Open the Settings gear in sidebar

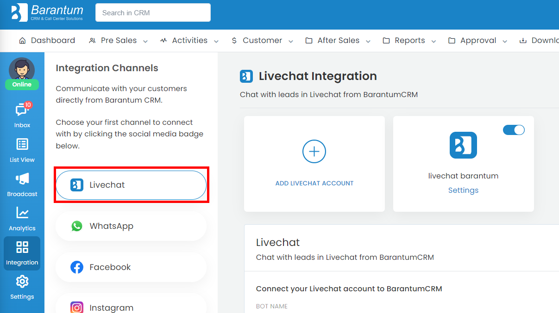pyautogui.click(x=22, y=281)
